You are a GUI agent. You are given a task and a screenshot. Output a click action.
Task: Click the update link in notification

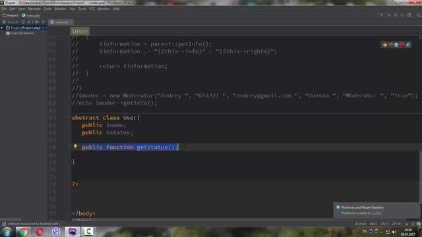coord(377,213)
